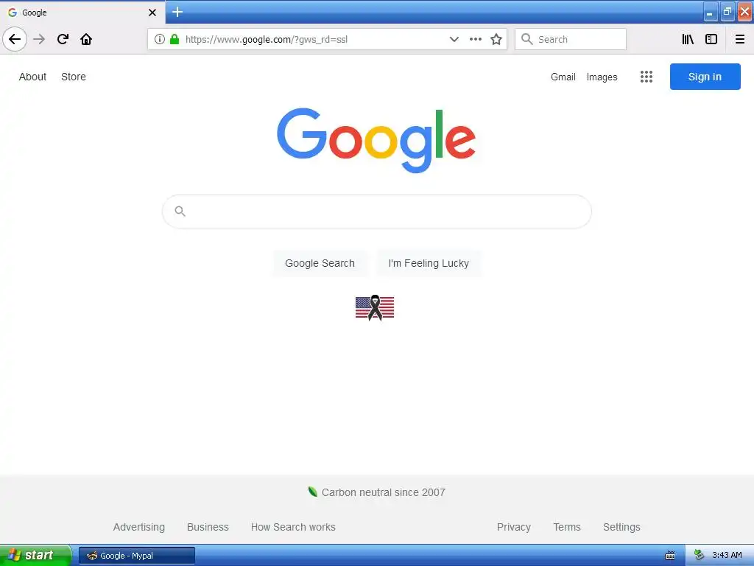Minimize the Mypal browser window
The height and width of the screenshot is (566, 754).
click(x=711, y=13)
